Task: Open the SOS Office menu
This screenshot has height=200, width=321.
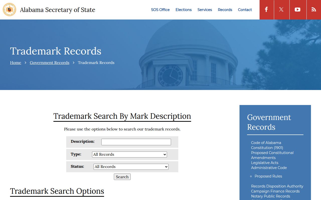Action: click(x=160, y=10)
